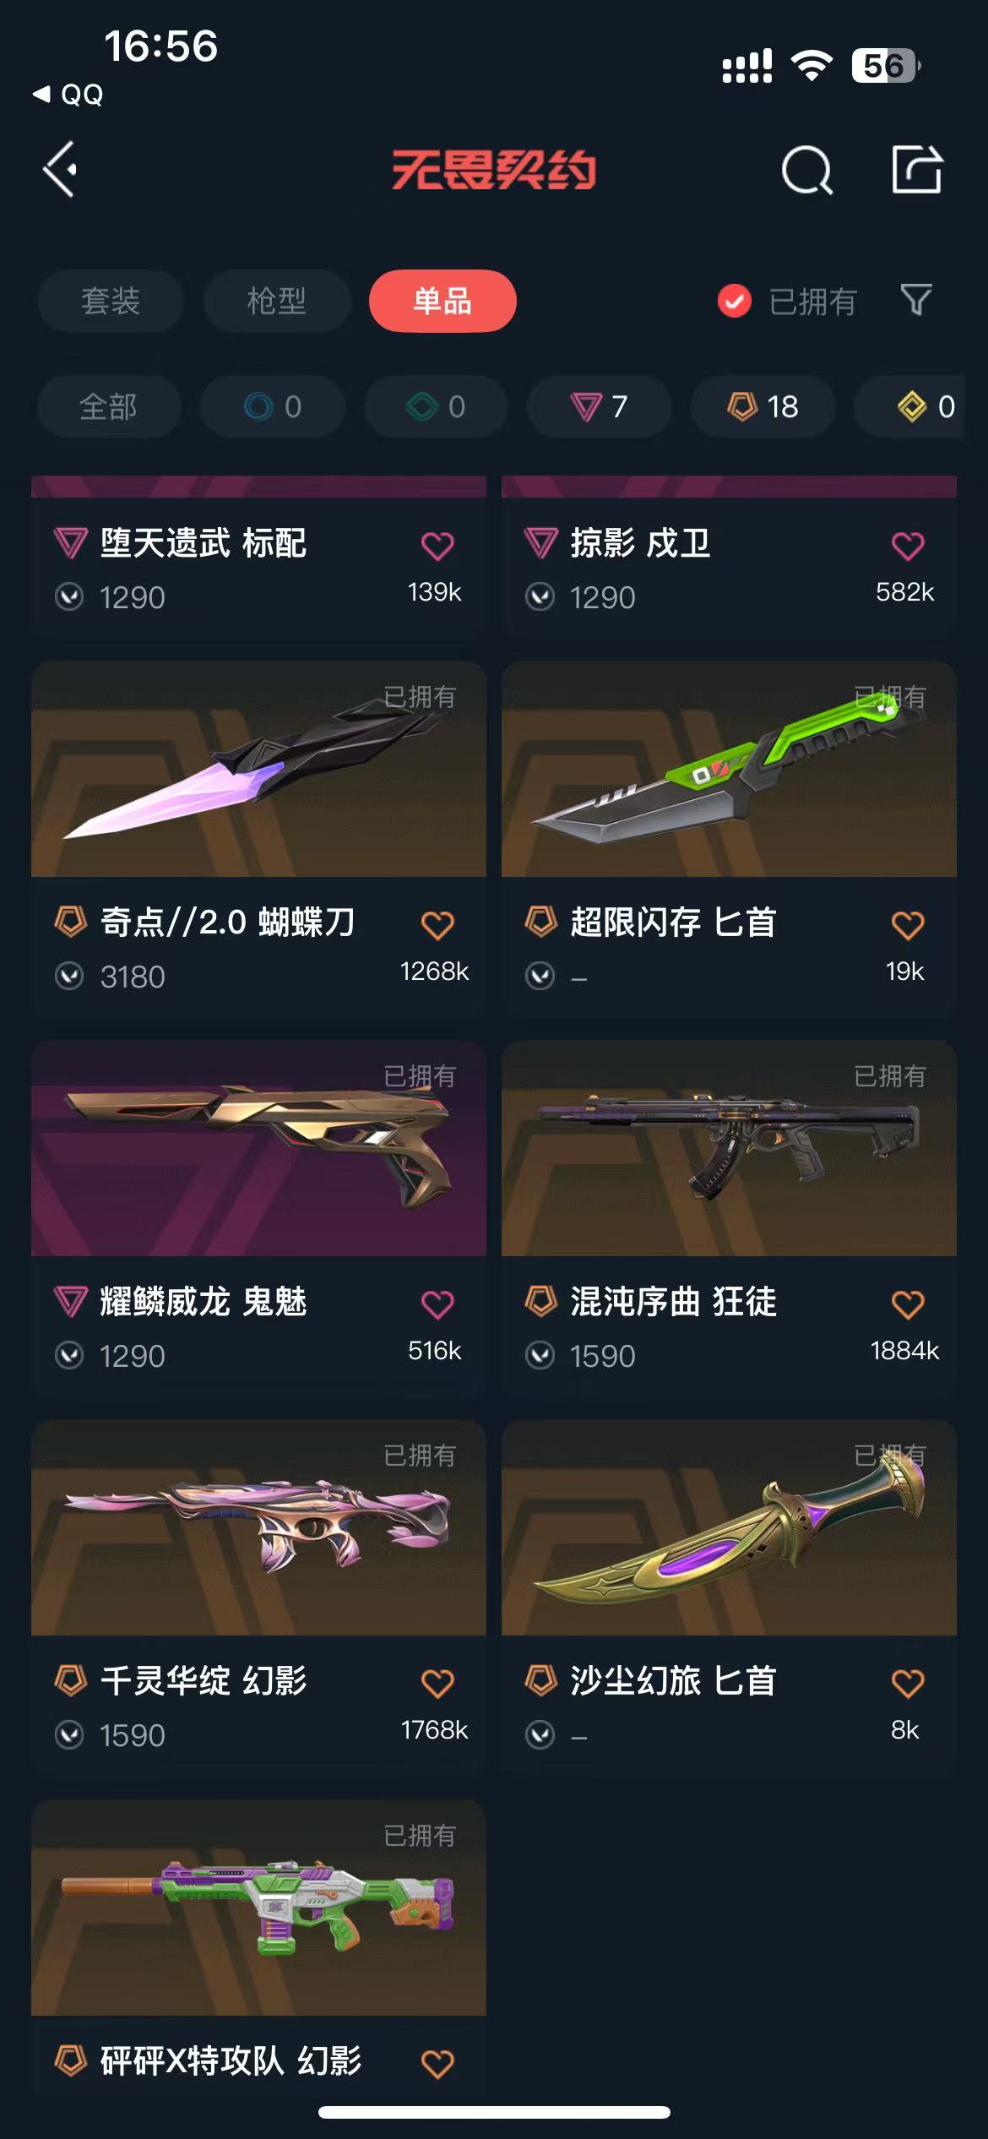The width and height of the screenshot is (988, 2139).
Task: Like 掠影 戍卫 using heart icon
Action: click(x=908, y=546)
